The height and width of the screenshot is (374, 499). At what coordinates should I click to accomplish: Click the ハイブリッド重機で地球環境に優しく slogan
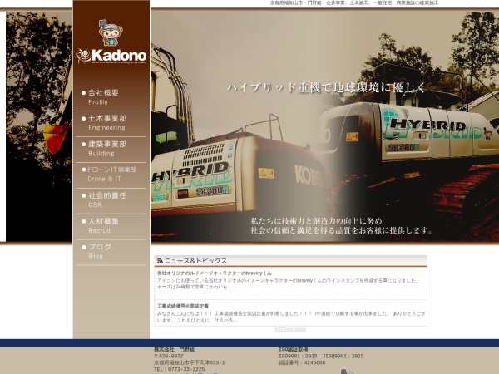326,87
